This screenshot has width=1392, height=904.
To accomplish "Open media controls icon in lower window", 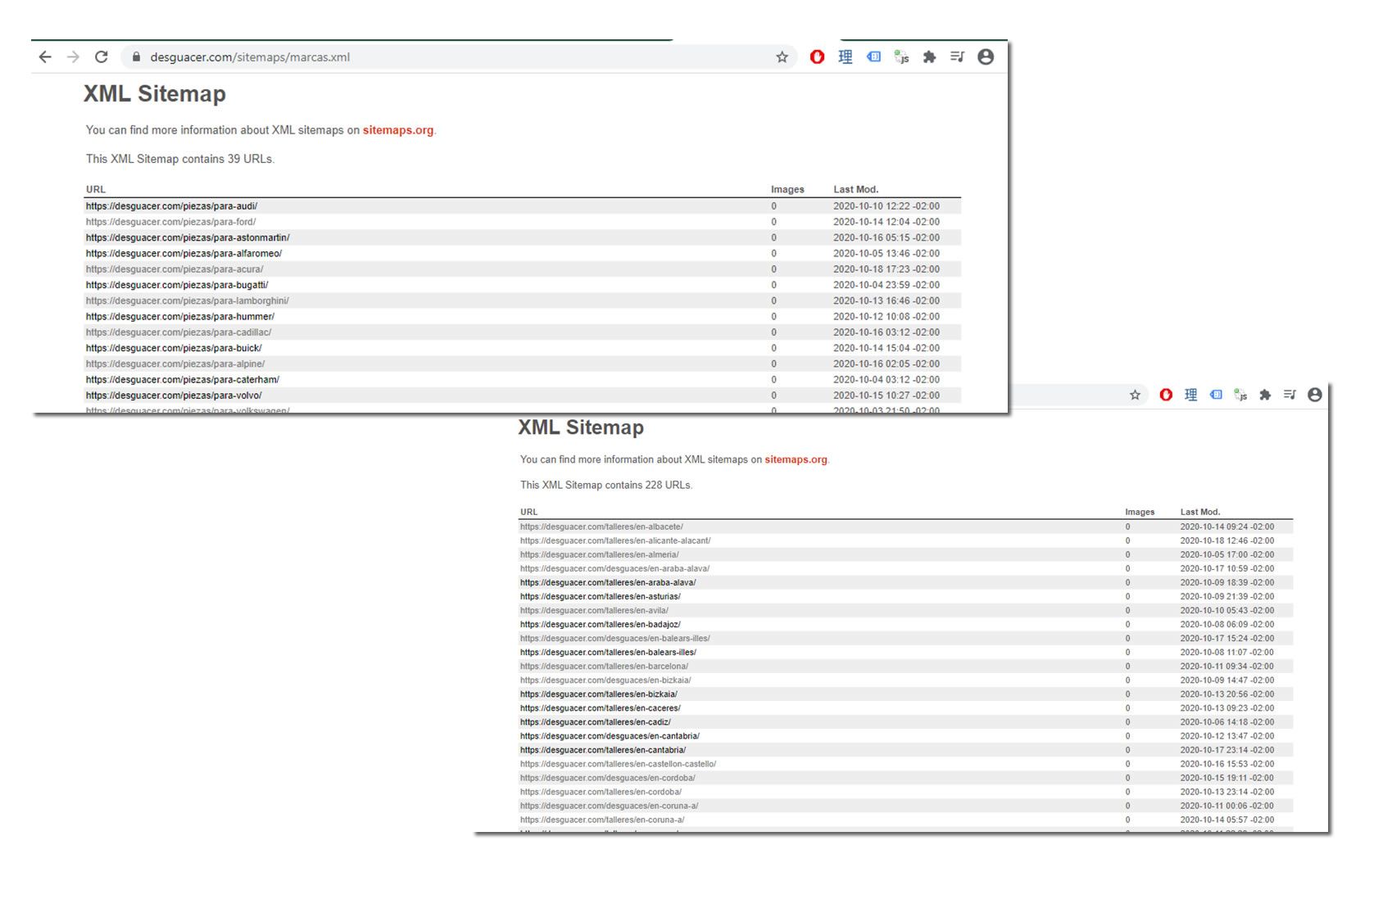I will (x=1290, y=395).
